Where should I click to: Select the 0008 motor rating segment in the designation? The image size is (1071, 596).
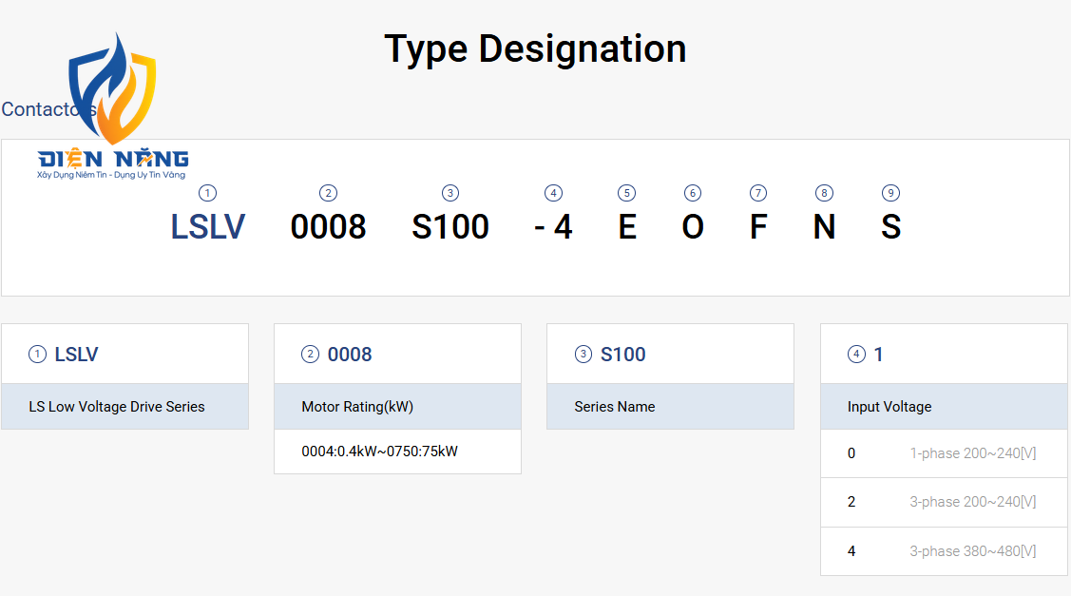tap(329, 227)
